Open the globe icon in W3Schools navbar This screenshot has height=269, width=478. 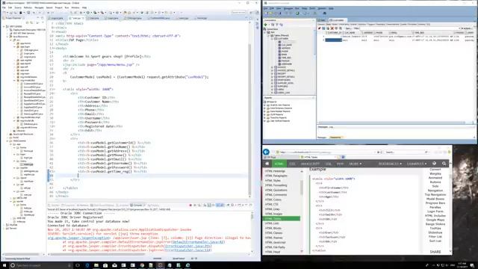[x=435, y=164]
